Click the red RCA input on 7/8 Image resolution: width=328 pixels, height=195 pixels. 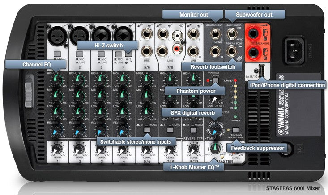[x=177, y=49]
